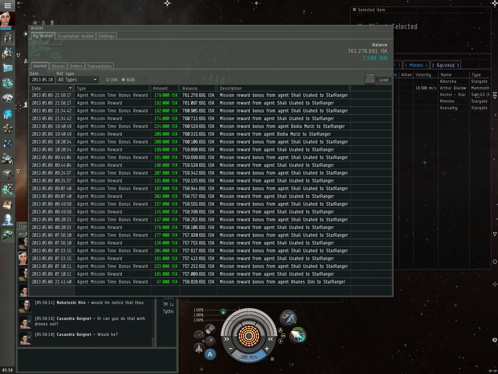Click the chat message input box
Image resolution: width=498 pixels, height=374 pixels.
(97, 360)
